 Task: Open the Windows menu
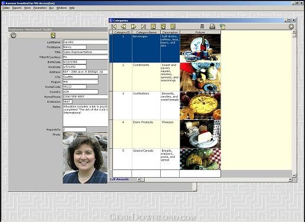pyautogui.click(x=61, y=8)
